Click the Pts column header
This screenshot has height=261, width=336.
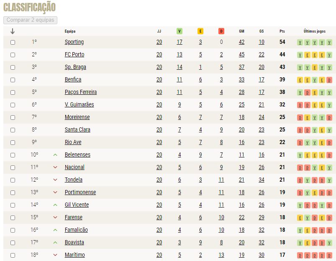coord(282,31)
